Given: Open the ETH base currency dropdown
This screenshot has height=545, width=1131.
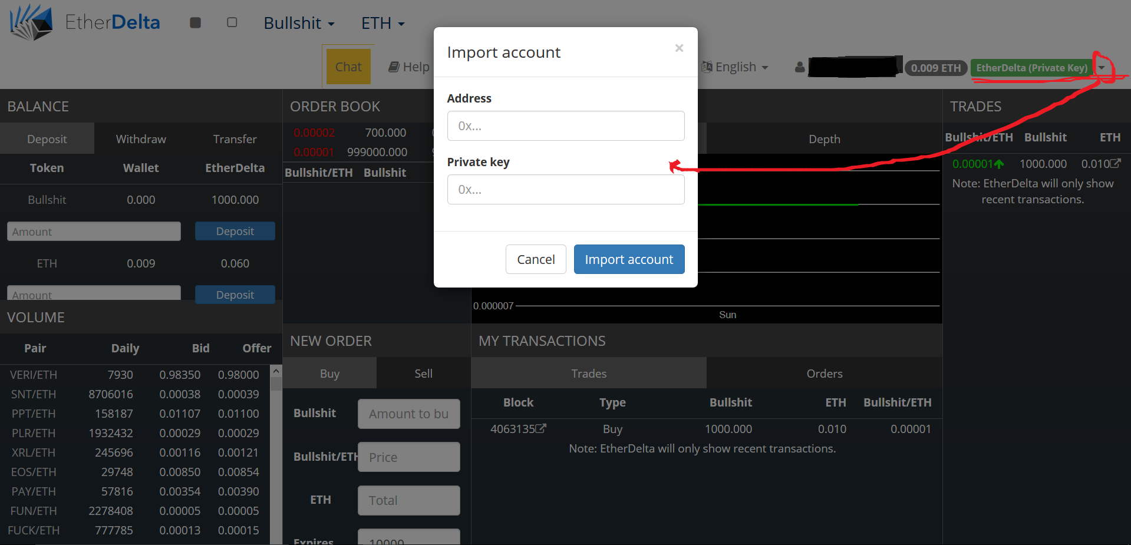Looking at the screenshot, I should click(x=383, y=23).
